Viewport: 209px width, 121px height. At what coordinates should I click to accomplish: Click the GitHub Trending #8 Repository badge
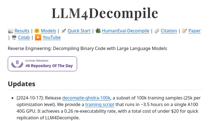coord(42,64)
